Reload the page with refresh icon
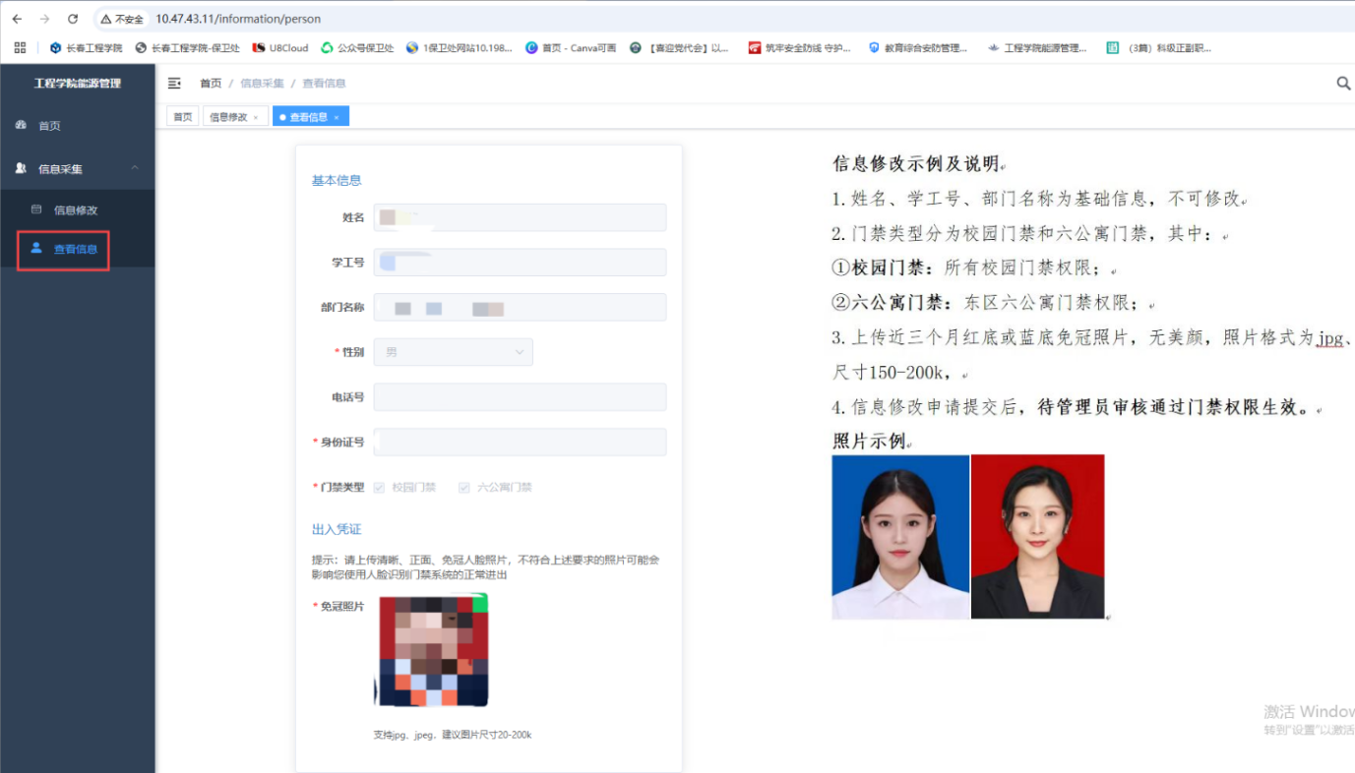 [73, 19]
